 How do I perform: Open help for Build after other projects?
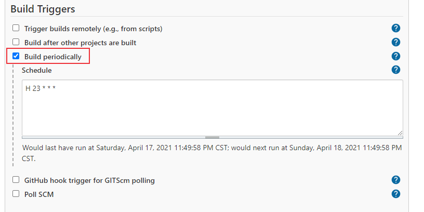(x=395, y=42)
